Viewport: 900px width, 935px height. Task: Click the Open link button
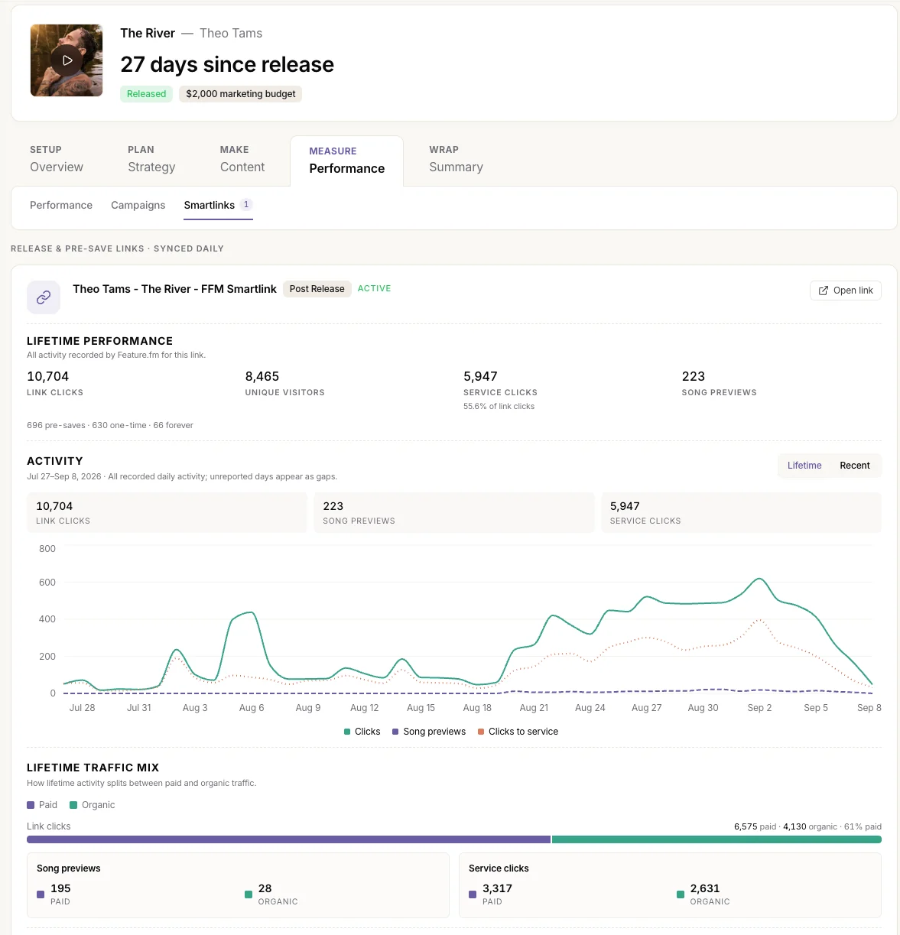[846, 291]
